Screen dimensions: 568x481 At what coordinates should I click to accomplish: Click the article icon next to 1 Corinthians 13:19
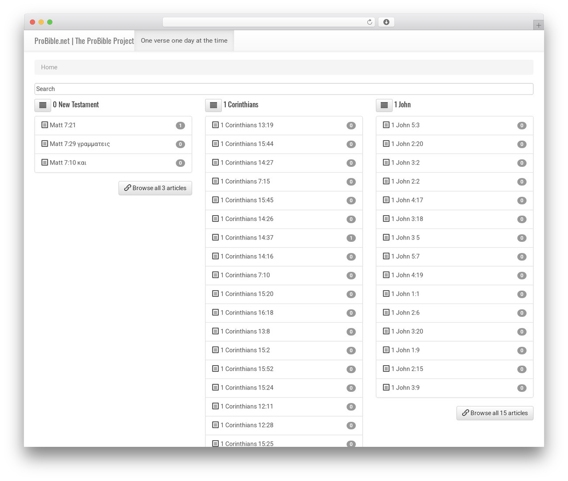coord(215,125)
